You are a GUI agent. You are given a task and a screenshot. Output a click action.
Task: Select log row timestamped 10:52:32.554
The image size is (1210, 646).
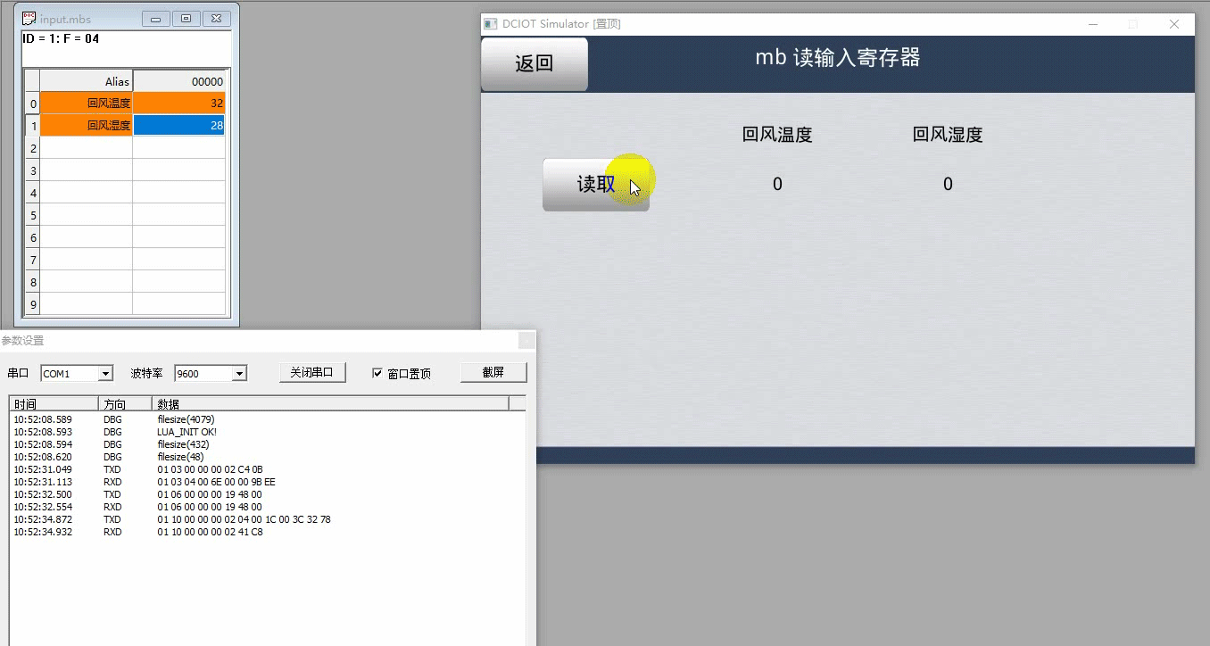(x=267, y=507)
